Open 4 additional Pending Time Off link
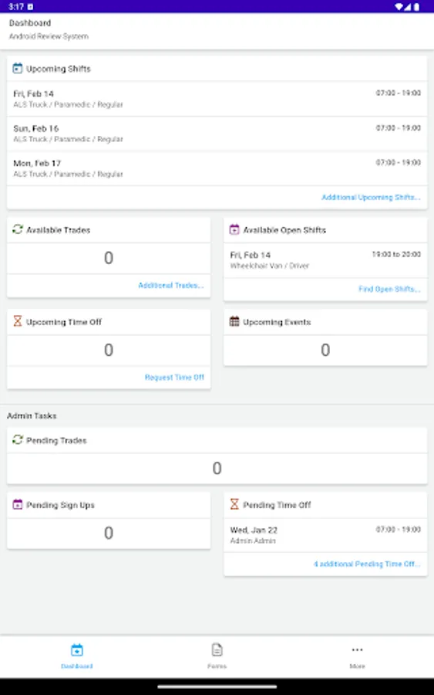Screen dimensions: 434x695 pyautogui.click(x=367, y=564)
